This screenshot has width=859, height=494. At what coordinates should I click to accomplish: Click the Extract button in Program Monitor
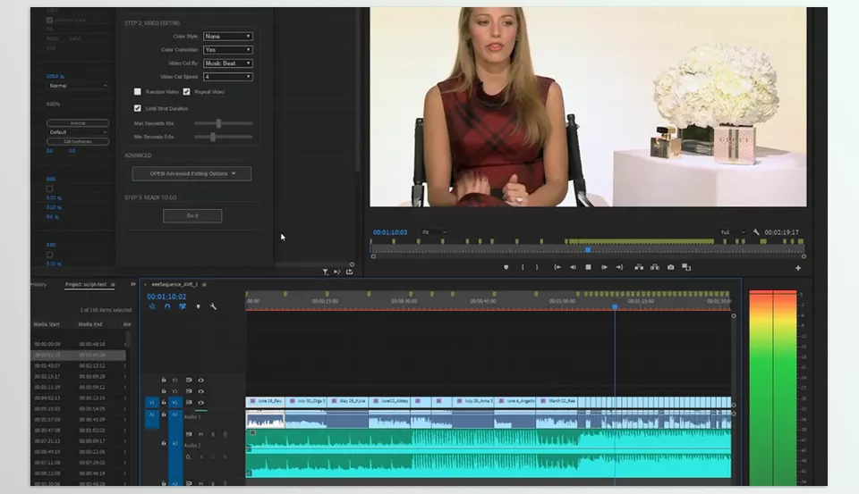click(655, 267)
